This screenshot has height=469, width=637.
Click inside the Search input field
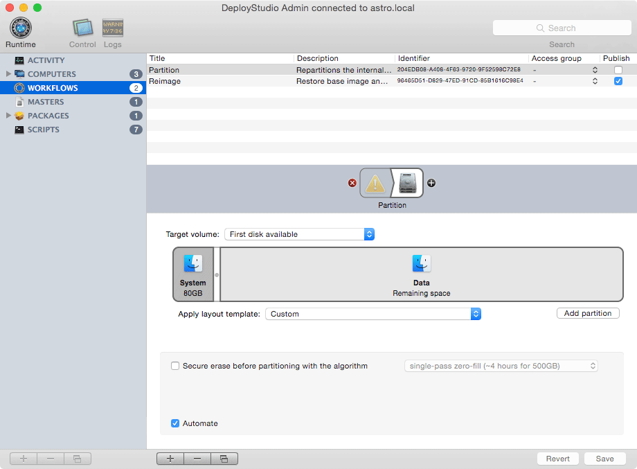tap(562, 28)
